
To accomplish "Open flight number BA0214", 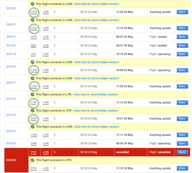I will click(11, 131).
